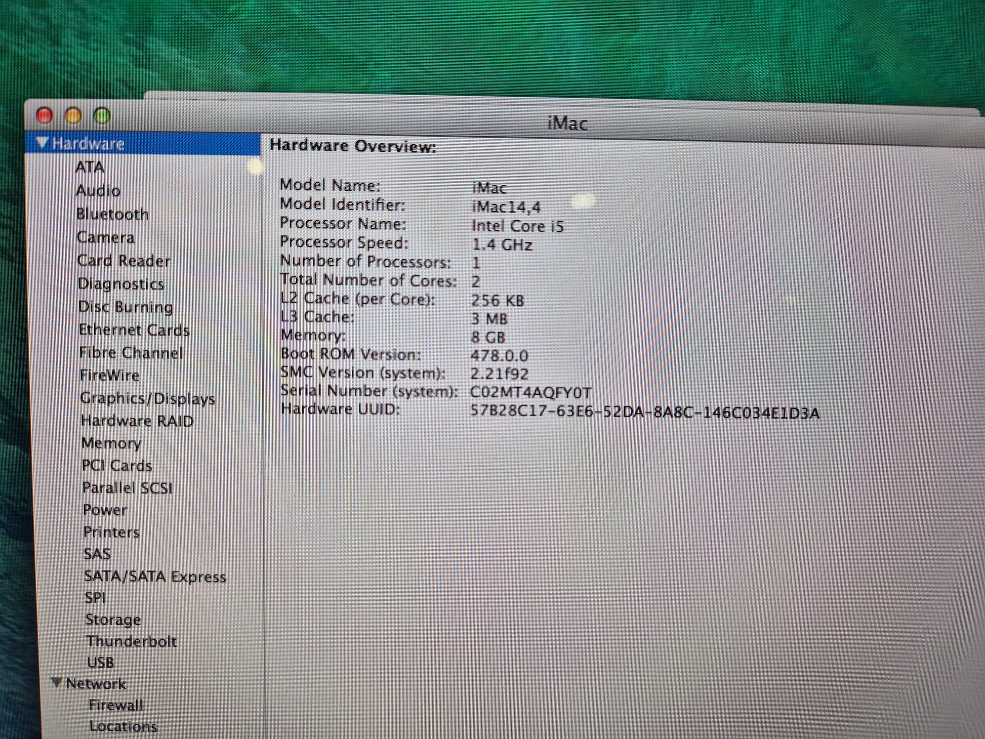
Task: Open Graphics/Displays section
Action: click(148, 399)
